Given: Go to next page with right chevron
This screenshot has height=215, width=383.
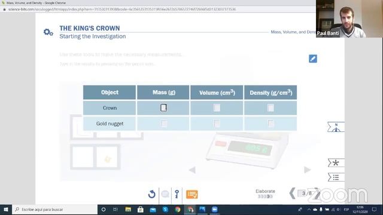Looking at the screenshot, I should pyautogui.click(x=317, y=193).
